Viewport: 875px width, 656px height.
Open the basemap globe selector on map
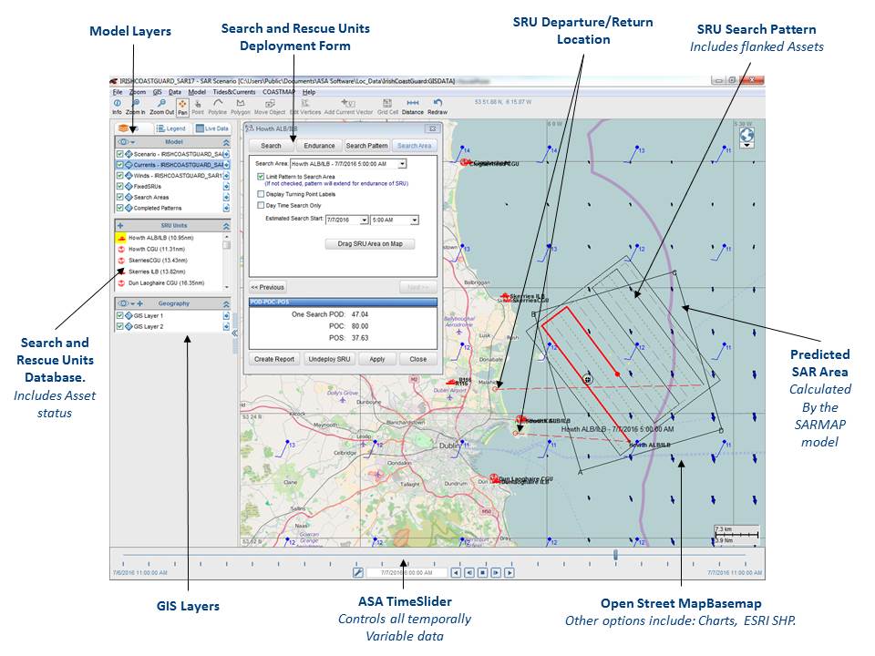pyautogui.click(x=746, y=138)
